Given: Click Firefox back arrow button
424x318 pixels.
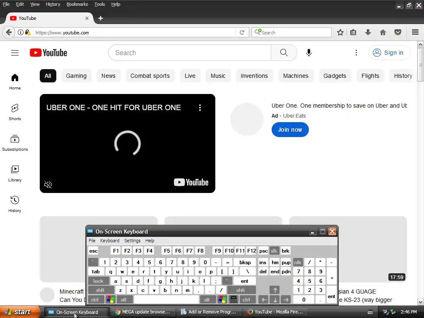Looking at the screenshot, I should point(8,32).
